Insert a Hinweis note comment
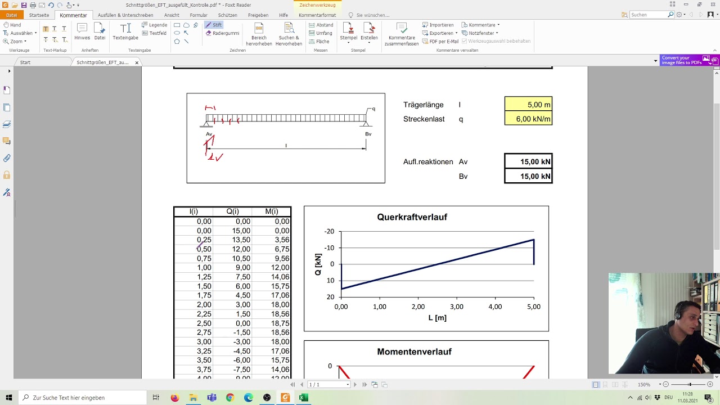Screen dimensions: 720x405 (82, 31)
